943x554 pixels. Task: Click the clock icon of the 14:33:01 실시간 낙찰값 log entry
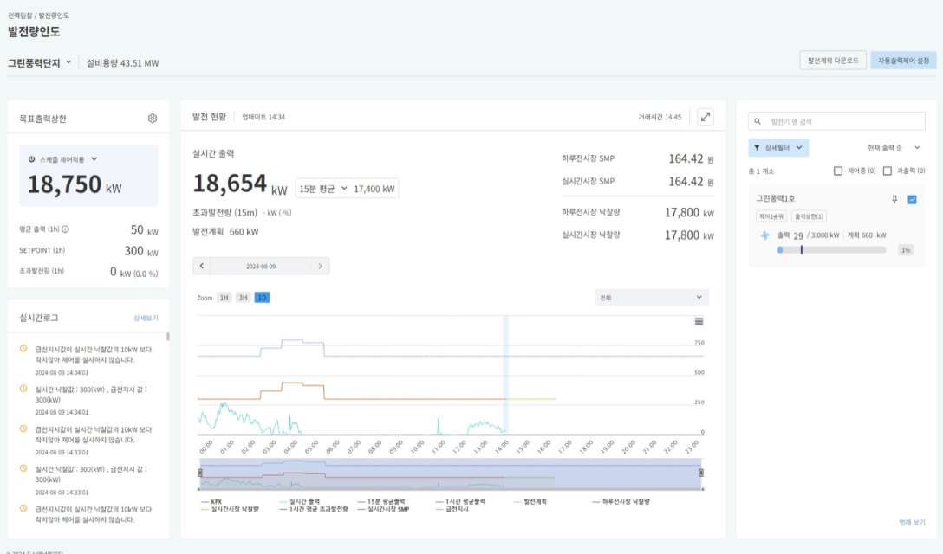pos(23,468)
